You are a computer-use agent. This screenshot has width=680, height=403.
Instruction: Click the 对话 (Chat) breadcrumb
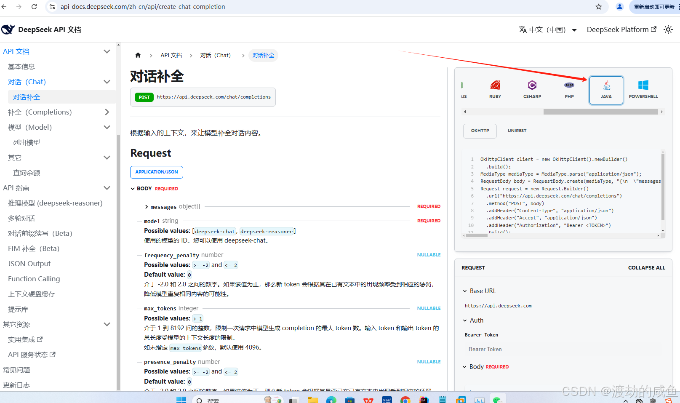tap(216, 55)
